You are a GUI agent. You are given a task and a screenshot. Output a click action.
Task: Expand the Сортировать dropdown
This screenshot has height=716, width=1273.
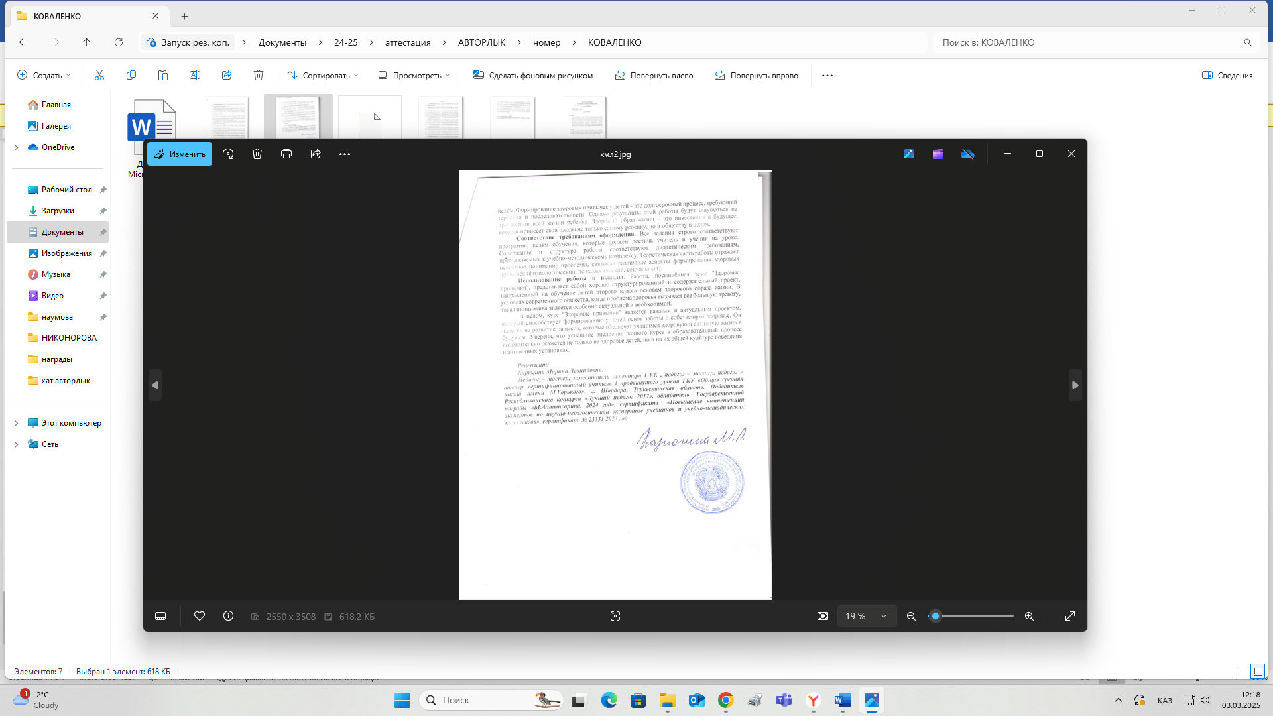click(x=323, y=75)
